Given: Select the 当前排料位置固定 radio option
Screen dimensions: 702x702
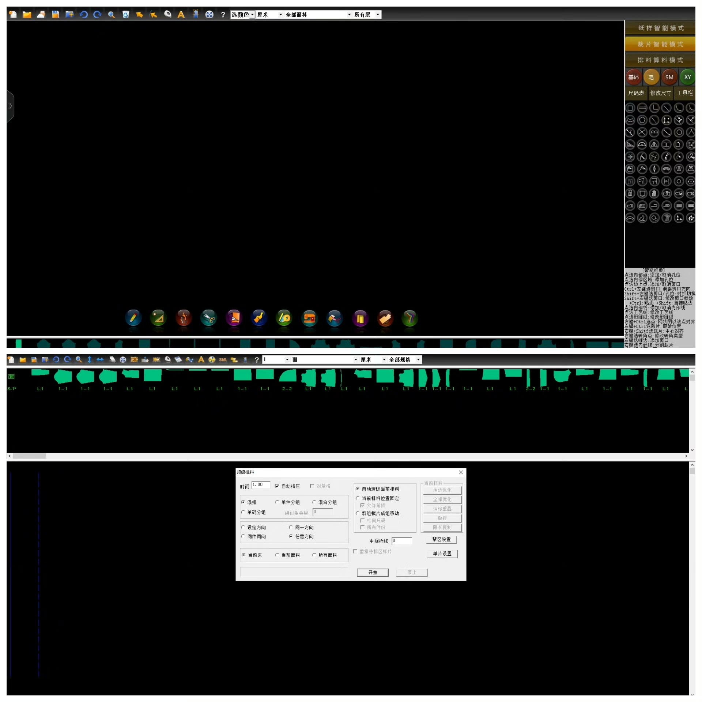Looking at the screenshot, I should coord(358,498).
